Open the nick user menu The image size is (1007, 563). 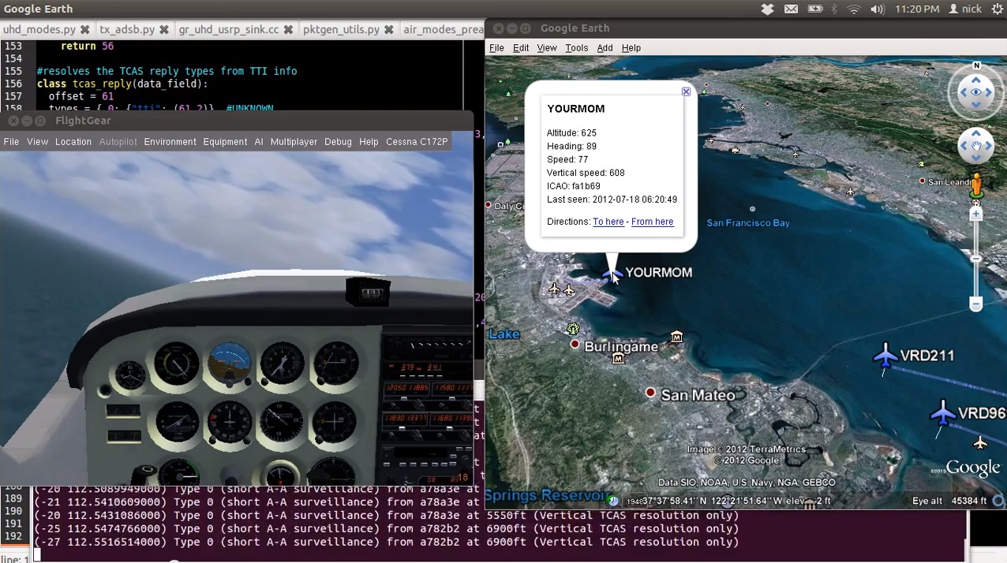pyautogui.click(x=965, y=9)
